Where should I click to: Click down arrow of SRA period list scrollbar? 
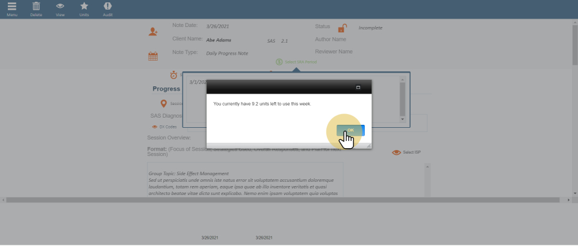403,119
